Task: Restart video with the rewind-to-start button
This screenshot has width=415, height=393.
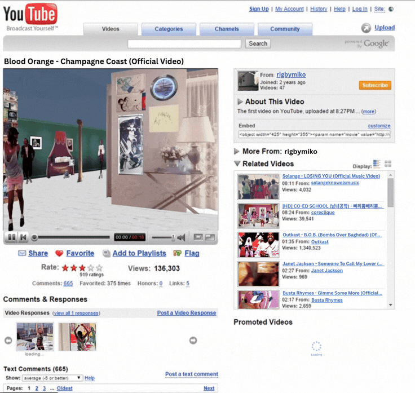Action: coord(23,237)
